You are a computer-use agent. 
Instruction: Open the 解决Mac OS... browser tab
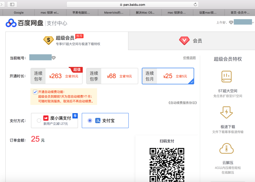point(145,12)
